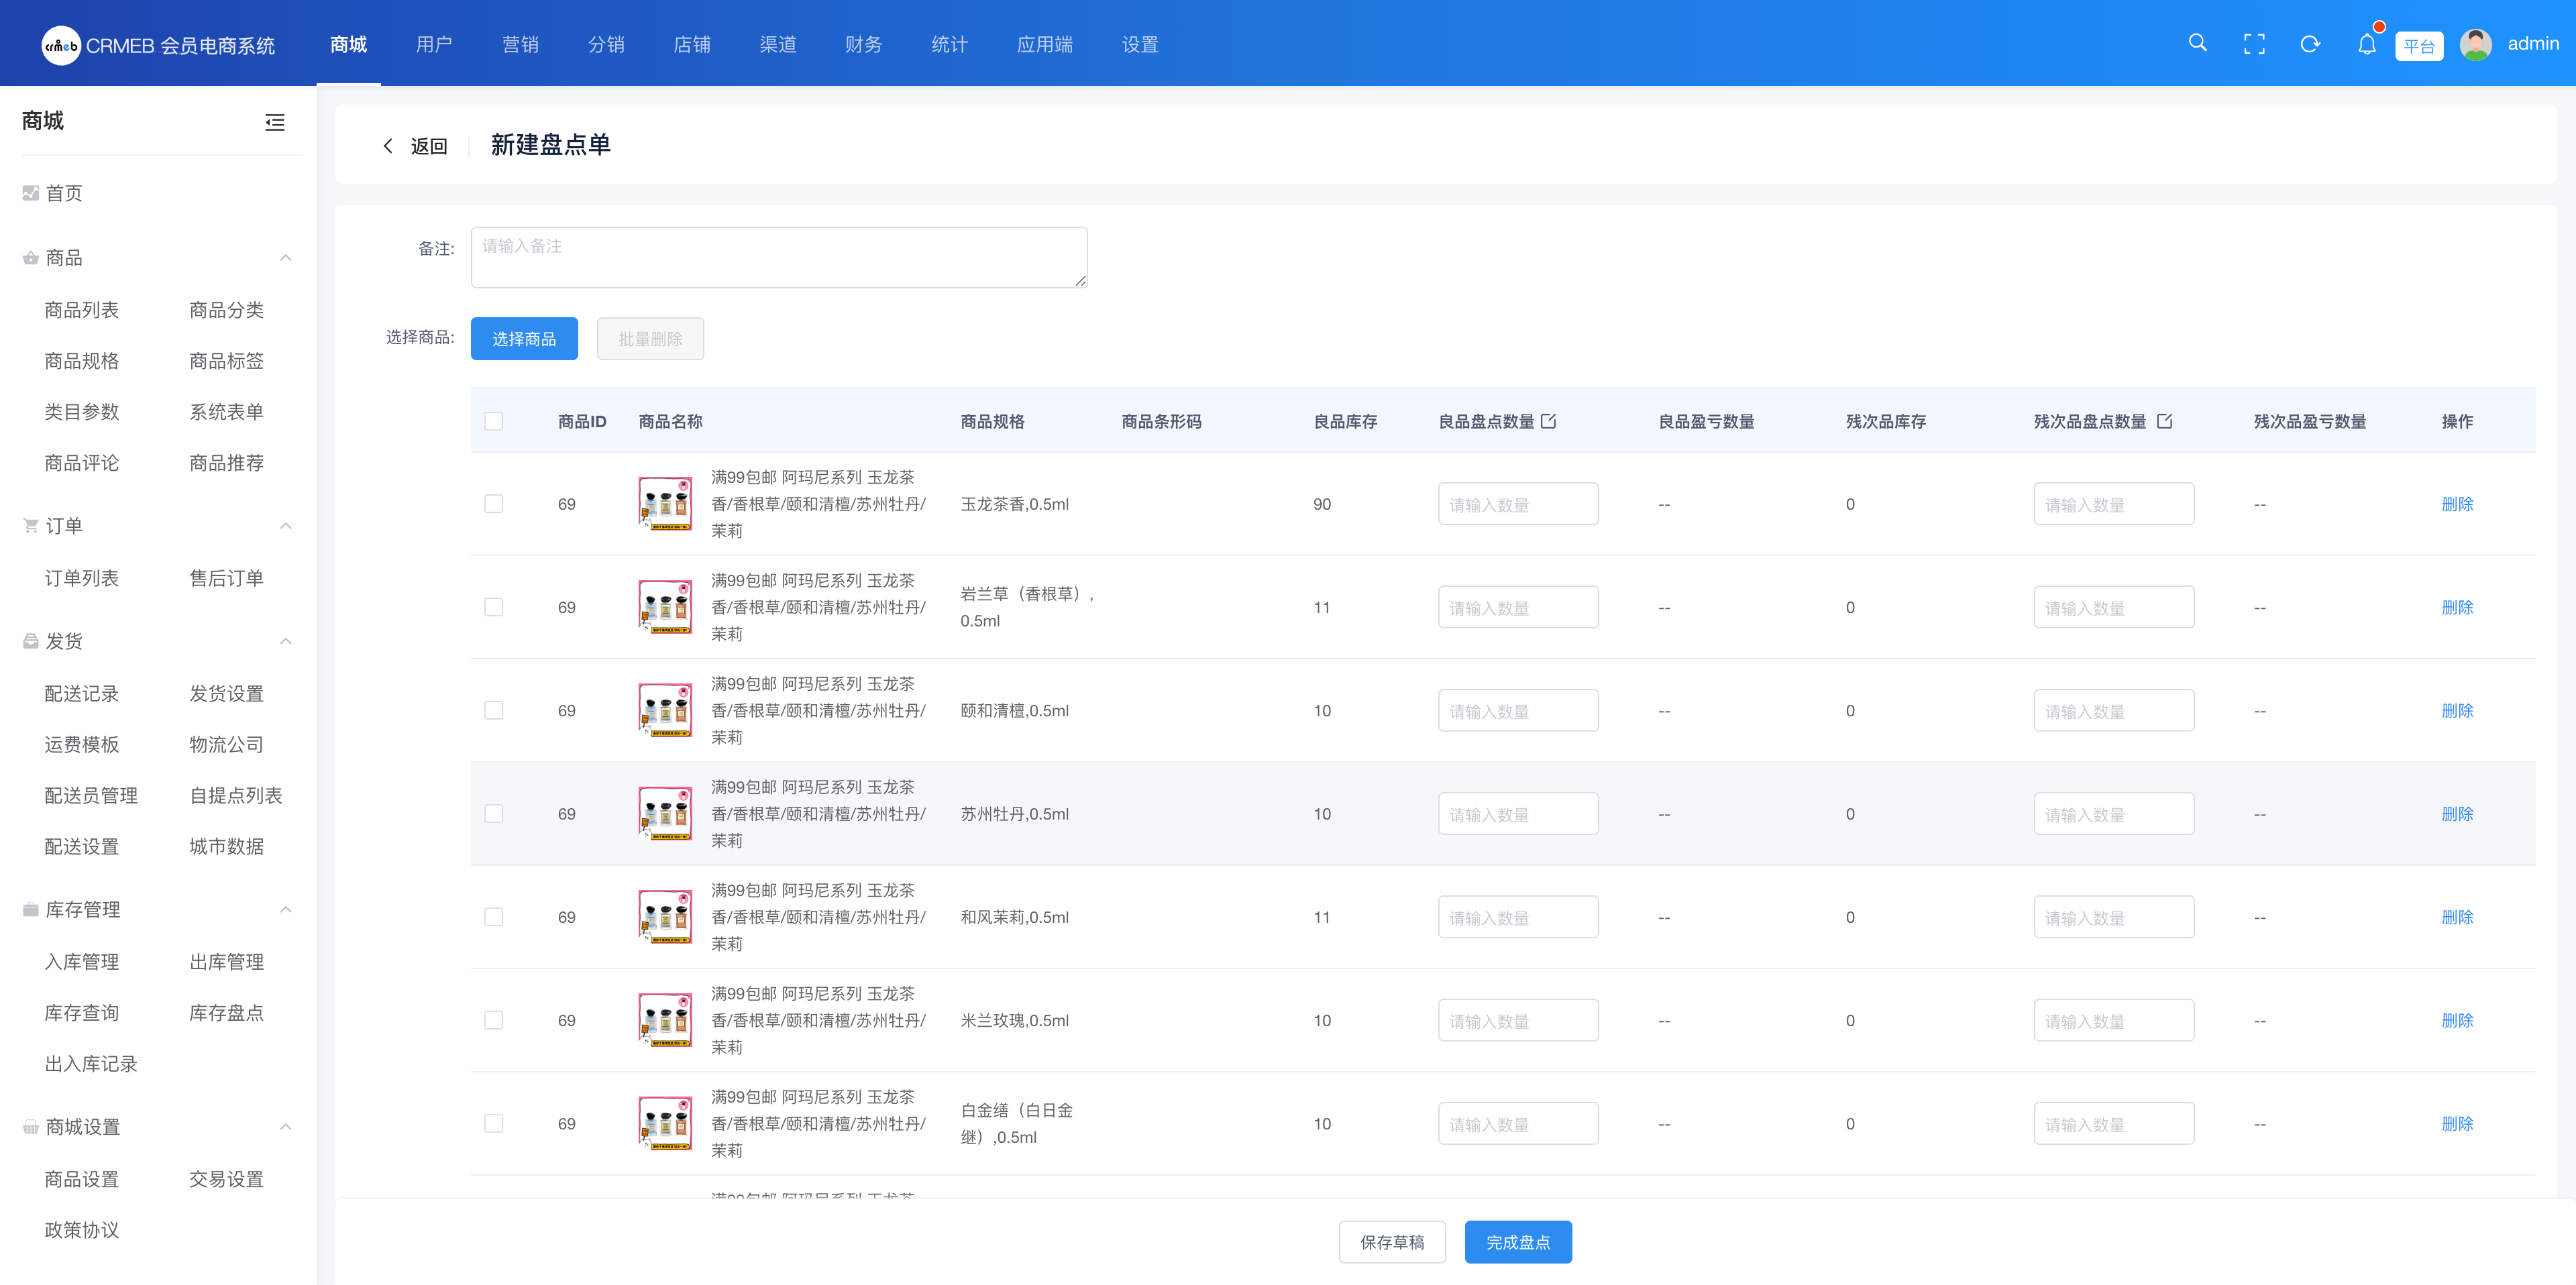Toggle fullscreen mode icon in header
The image size is (2576, 1285).
point(2254,44)
